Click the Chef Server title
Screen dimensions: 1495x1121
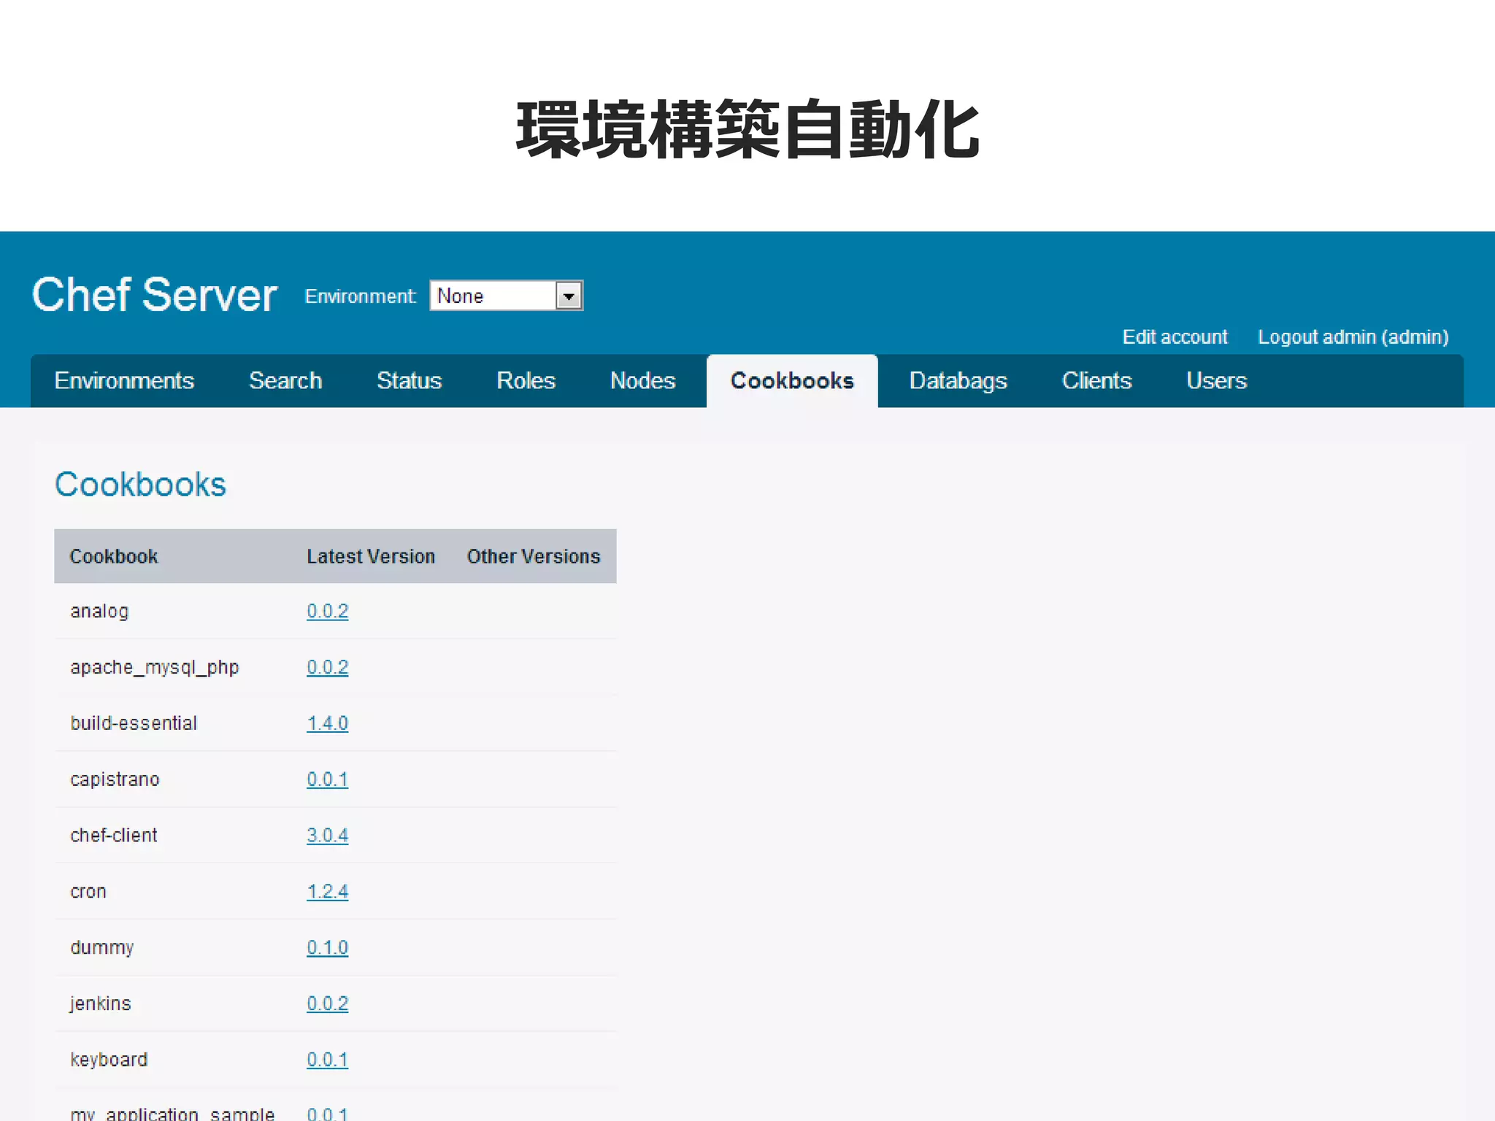[154, 295]
